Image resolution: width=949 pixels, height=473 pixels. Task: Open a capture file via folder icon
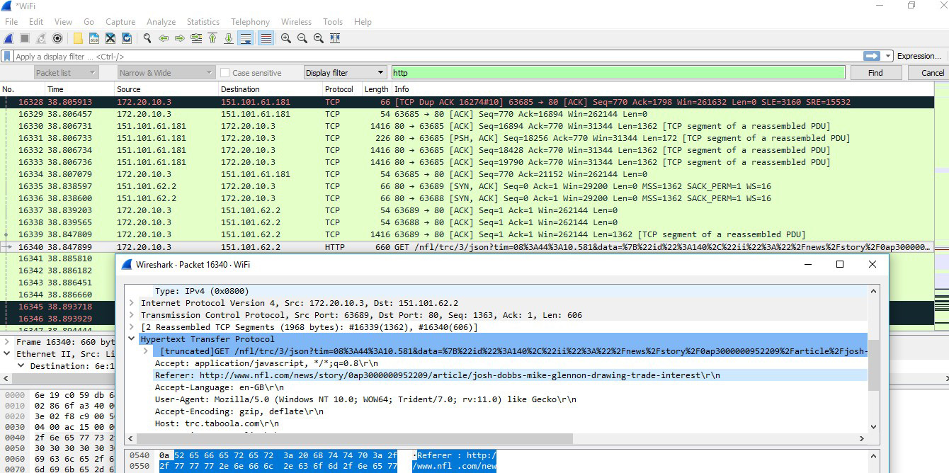[x=78, y=38]
